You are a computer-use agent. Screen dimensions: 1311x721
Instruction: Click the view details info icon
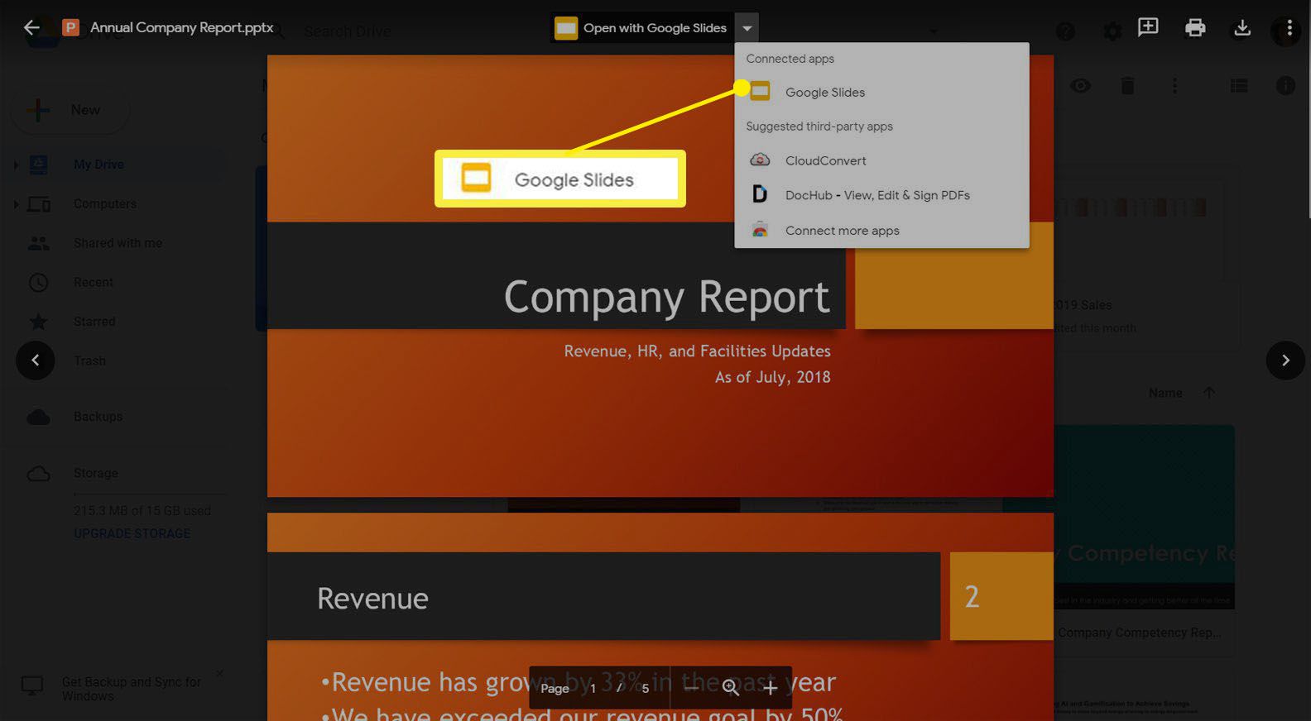click(1285, 85)
